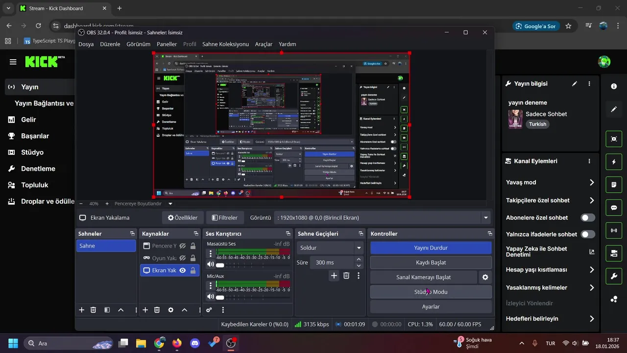Image resolution: width=627 pixels, height=353 pixels.
Task: Open Kanal Eylemleri three-dot menu
Action: [589, 161]
